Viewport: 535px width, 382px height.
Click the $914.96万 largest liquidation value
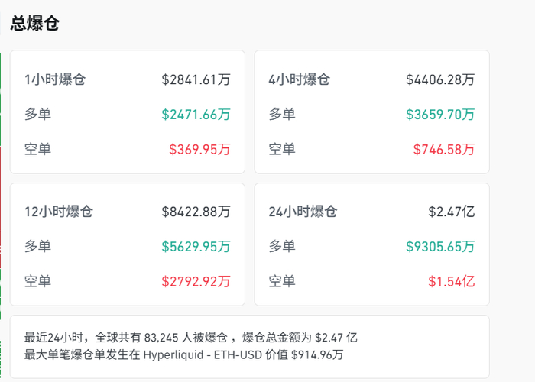317,354
